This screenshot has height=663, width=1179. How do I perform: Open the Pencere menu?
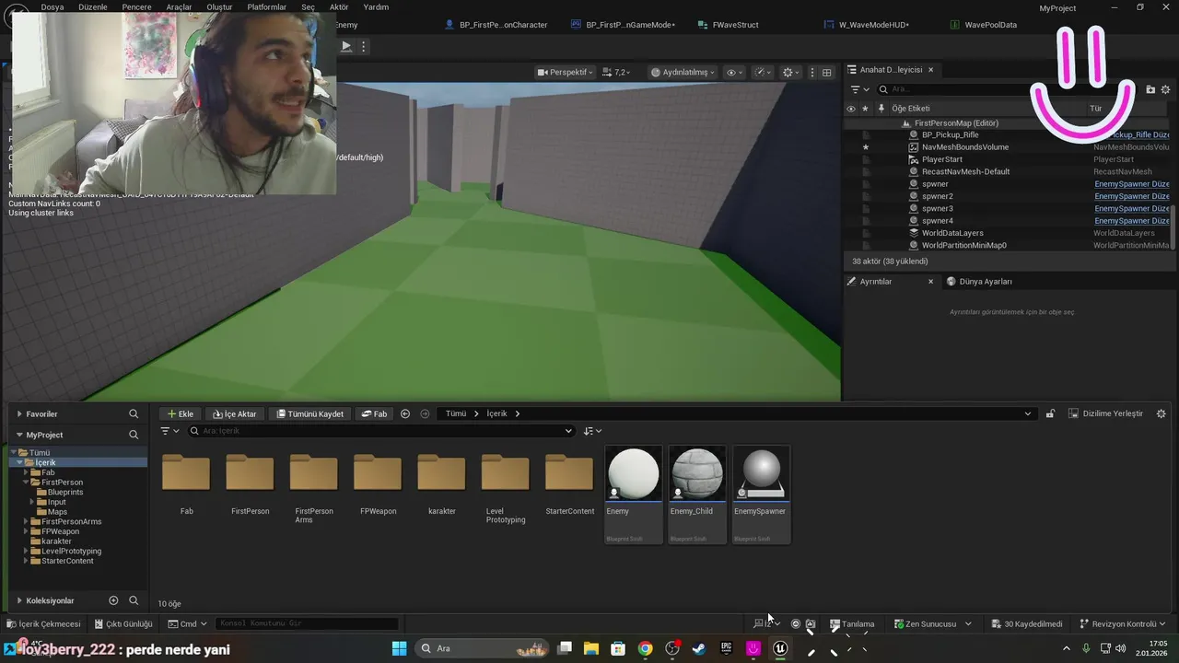click(x=136, y=6)
